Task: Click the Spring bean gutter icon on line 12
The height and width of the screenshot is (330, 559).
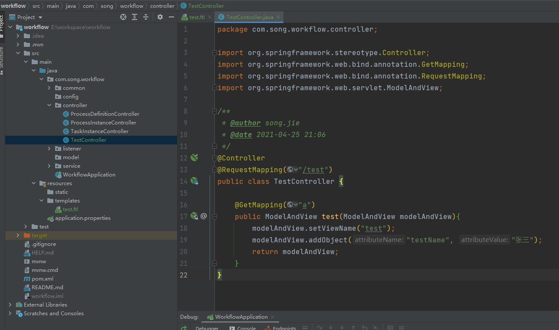Action: [194, 157]
